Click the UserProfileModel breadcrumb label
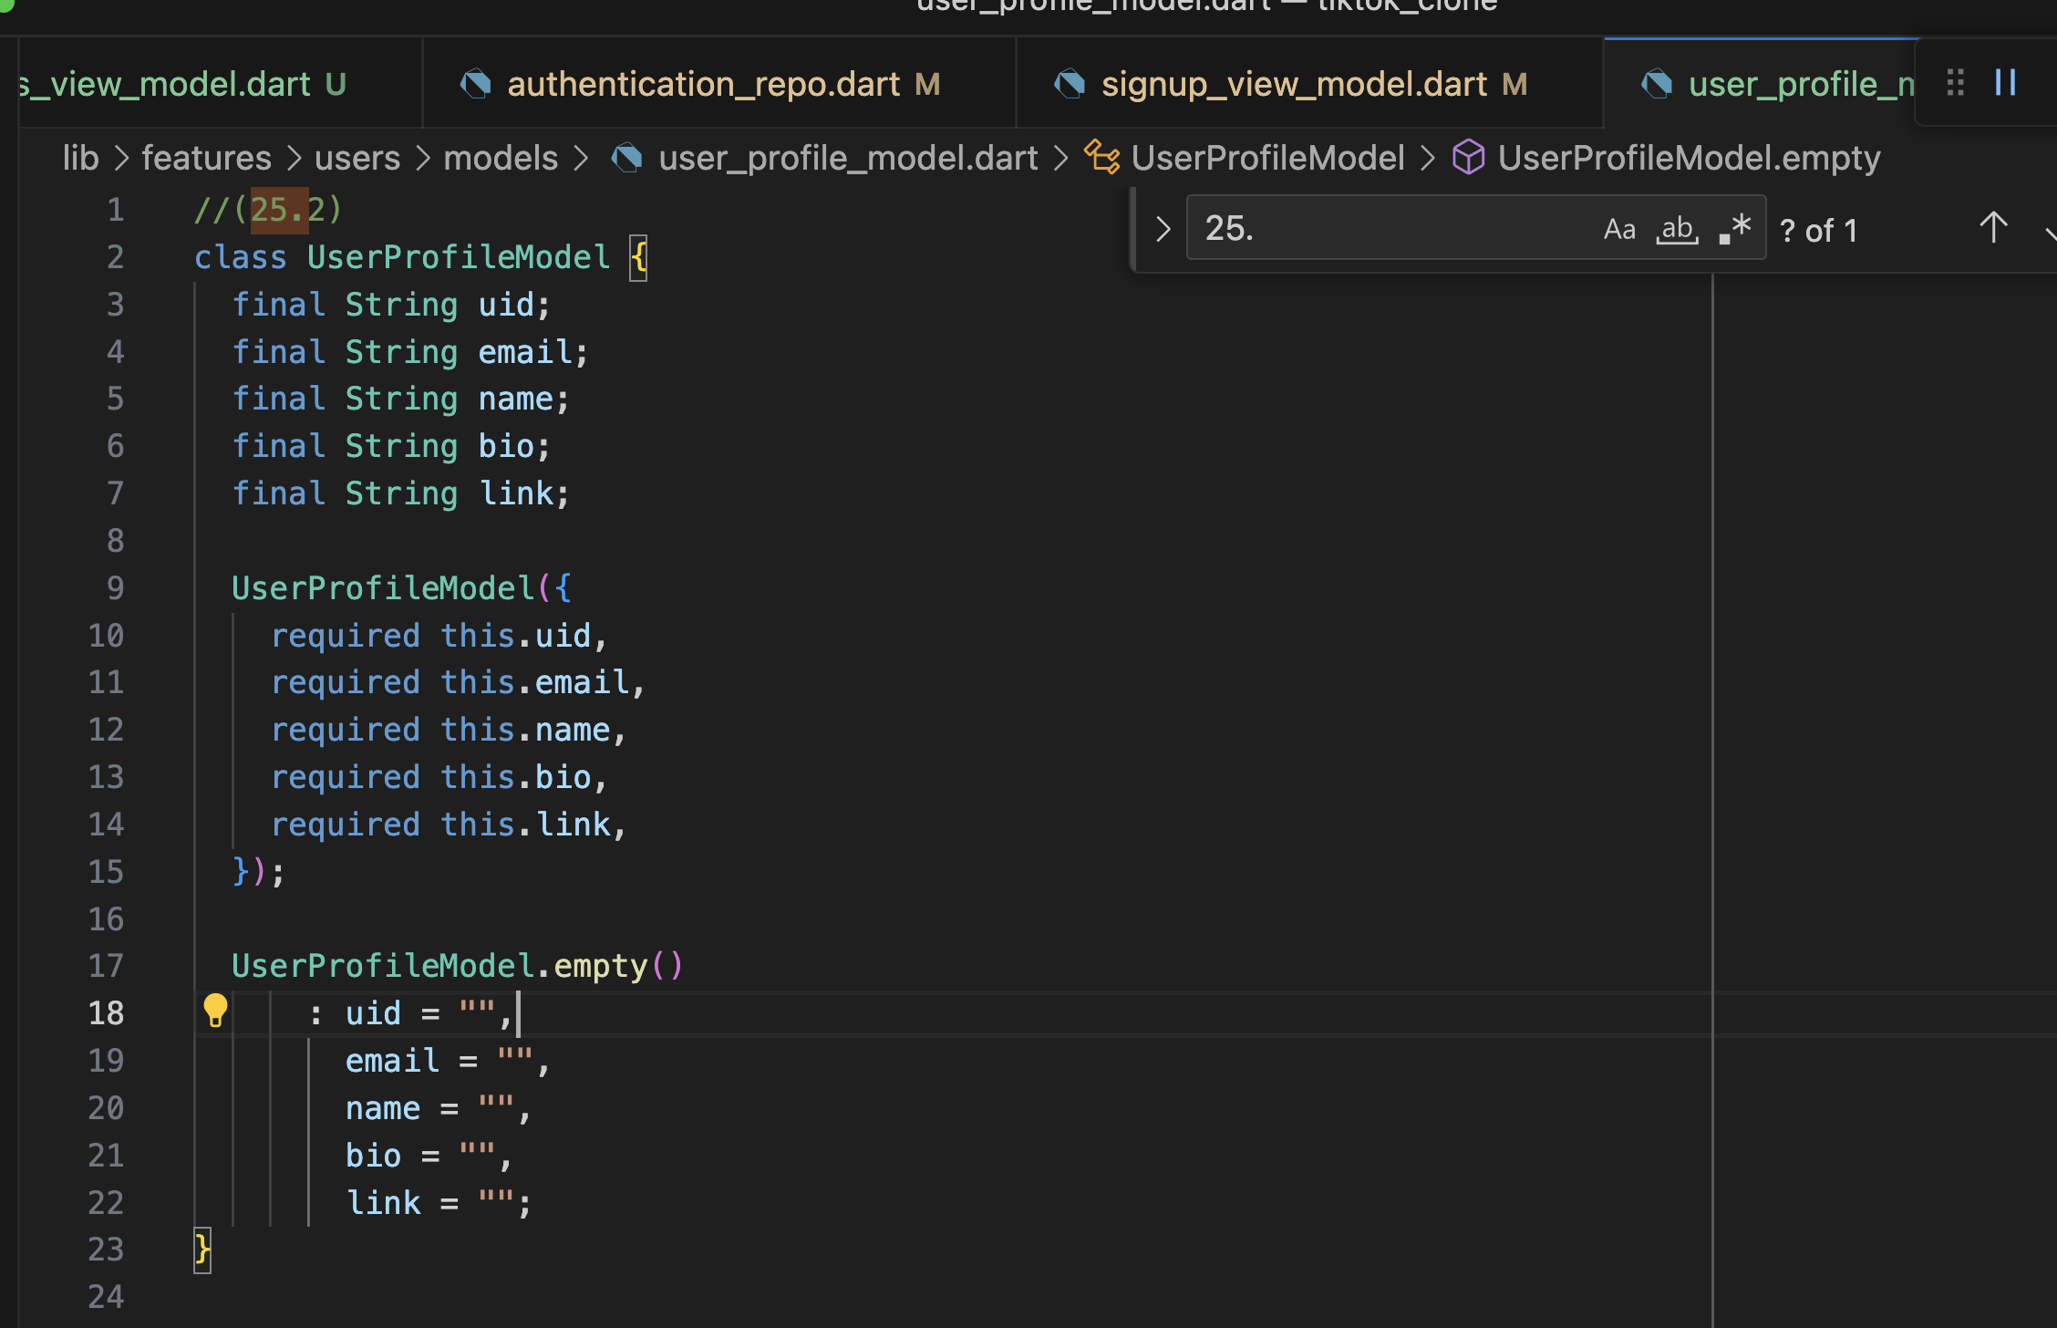Viewport: 2057px width, 1328px height. point(1267,158)
